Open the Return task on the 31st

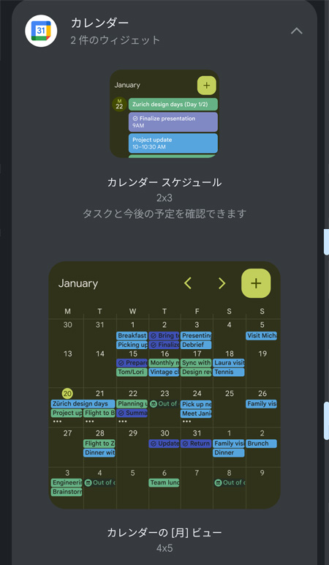[196, 444]
